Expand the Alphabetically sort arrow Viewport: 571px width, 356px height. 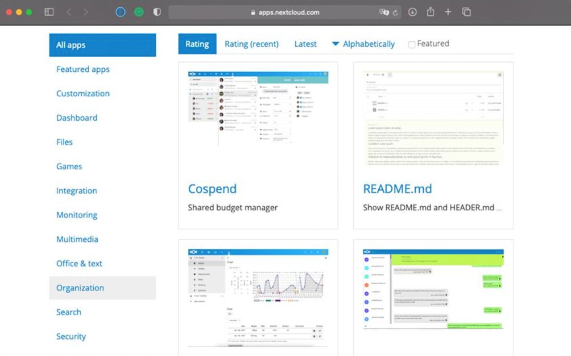[335, 44]
